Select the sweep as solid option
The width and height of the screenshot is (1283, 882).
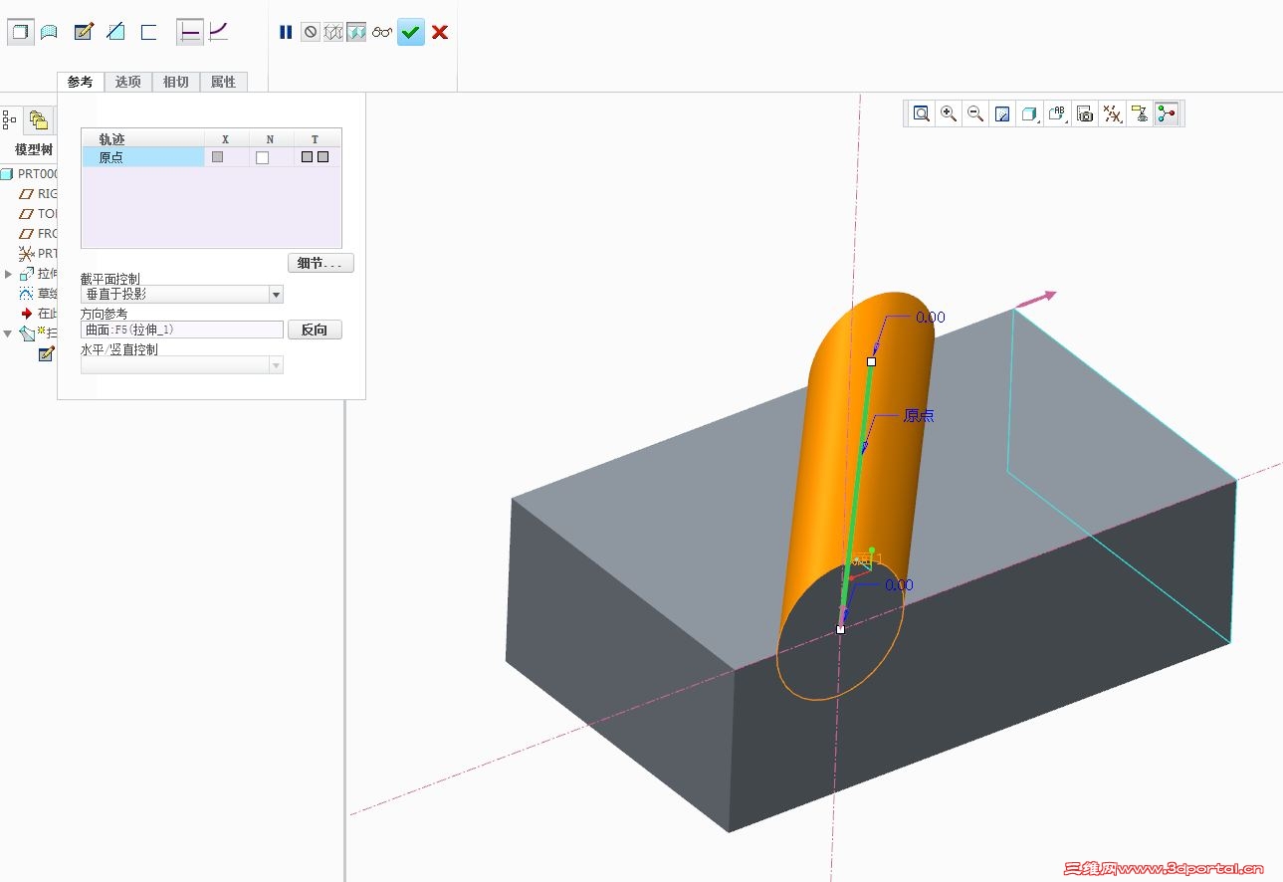point(19,32)
